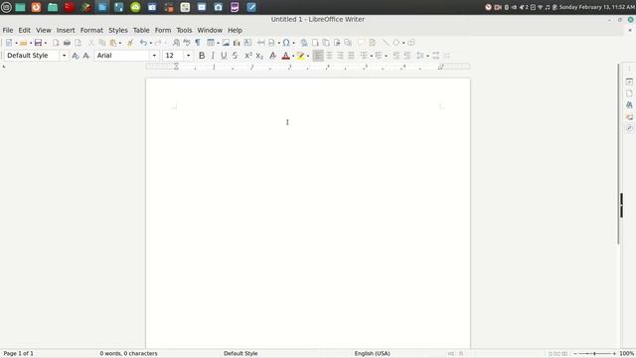Set align right paragraph
The image size is (636, 358).
coord(340,56)
